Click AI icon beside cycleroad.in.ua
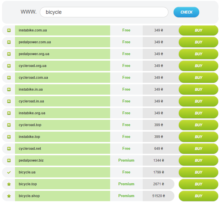 pyautogui.click(x=9, y=101)
